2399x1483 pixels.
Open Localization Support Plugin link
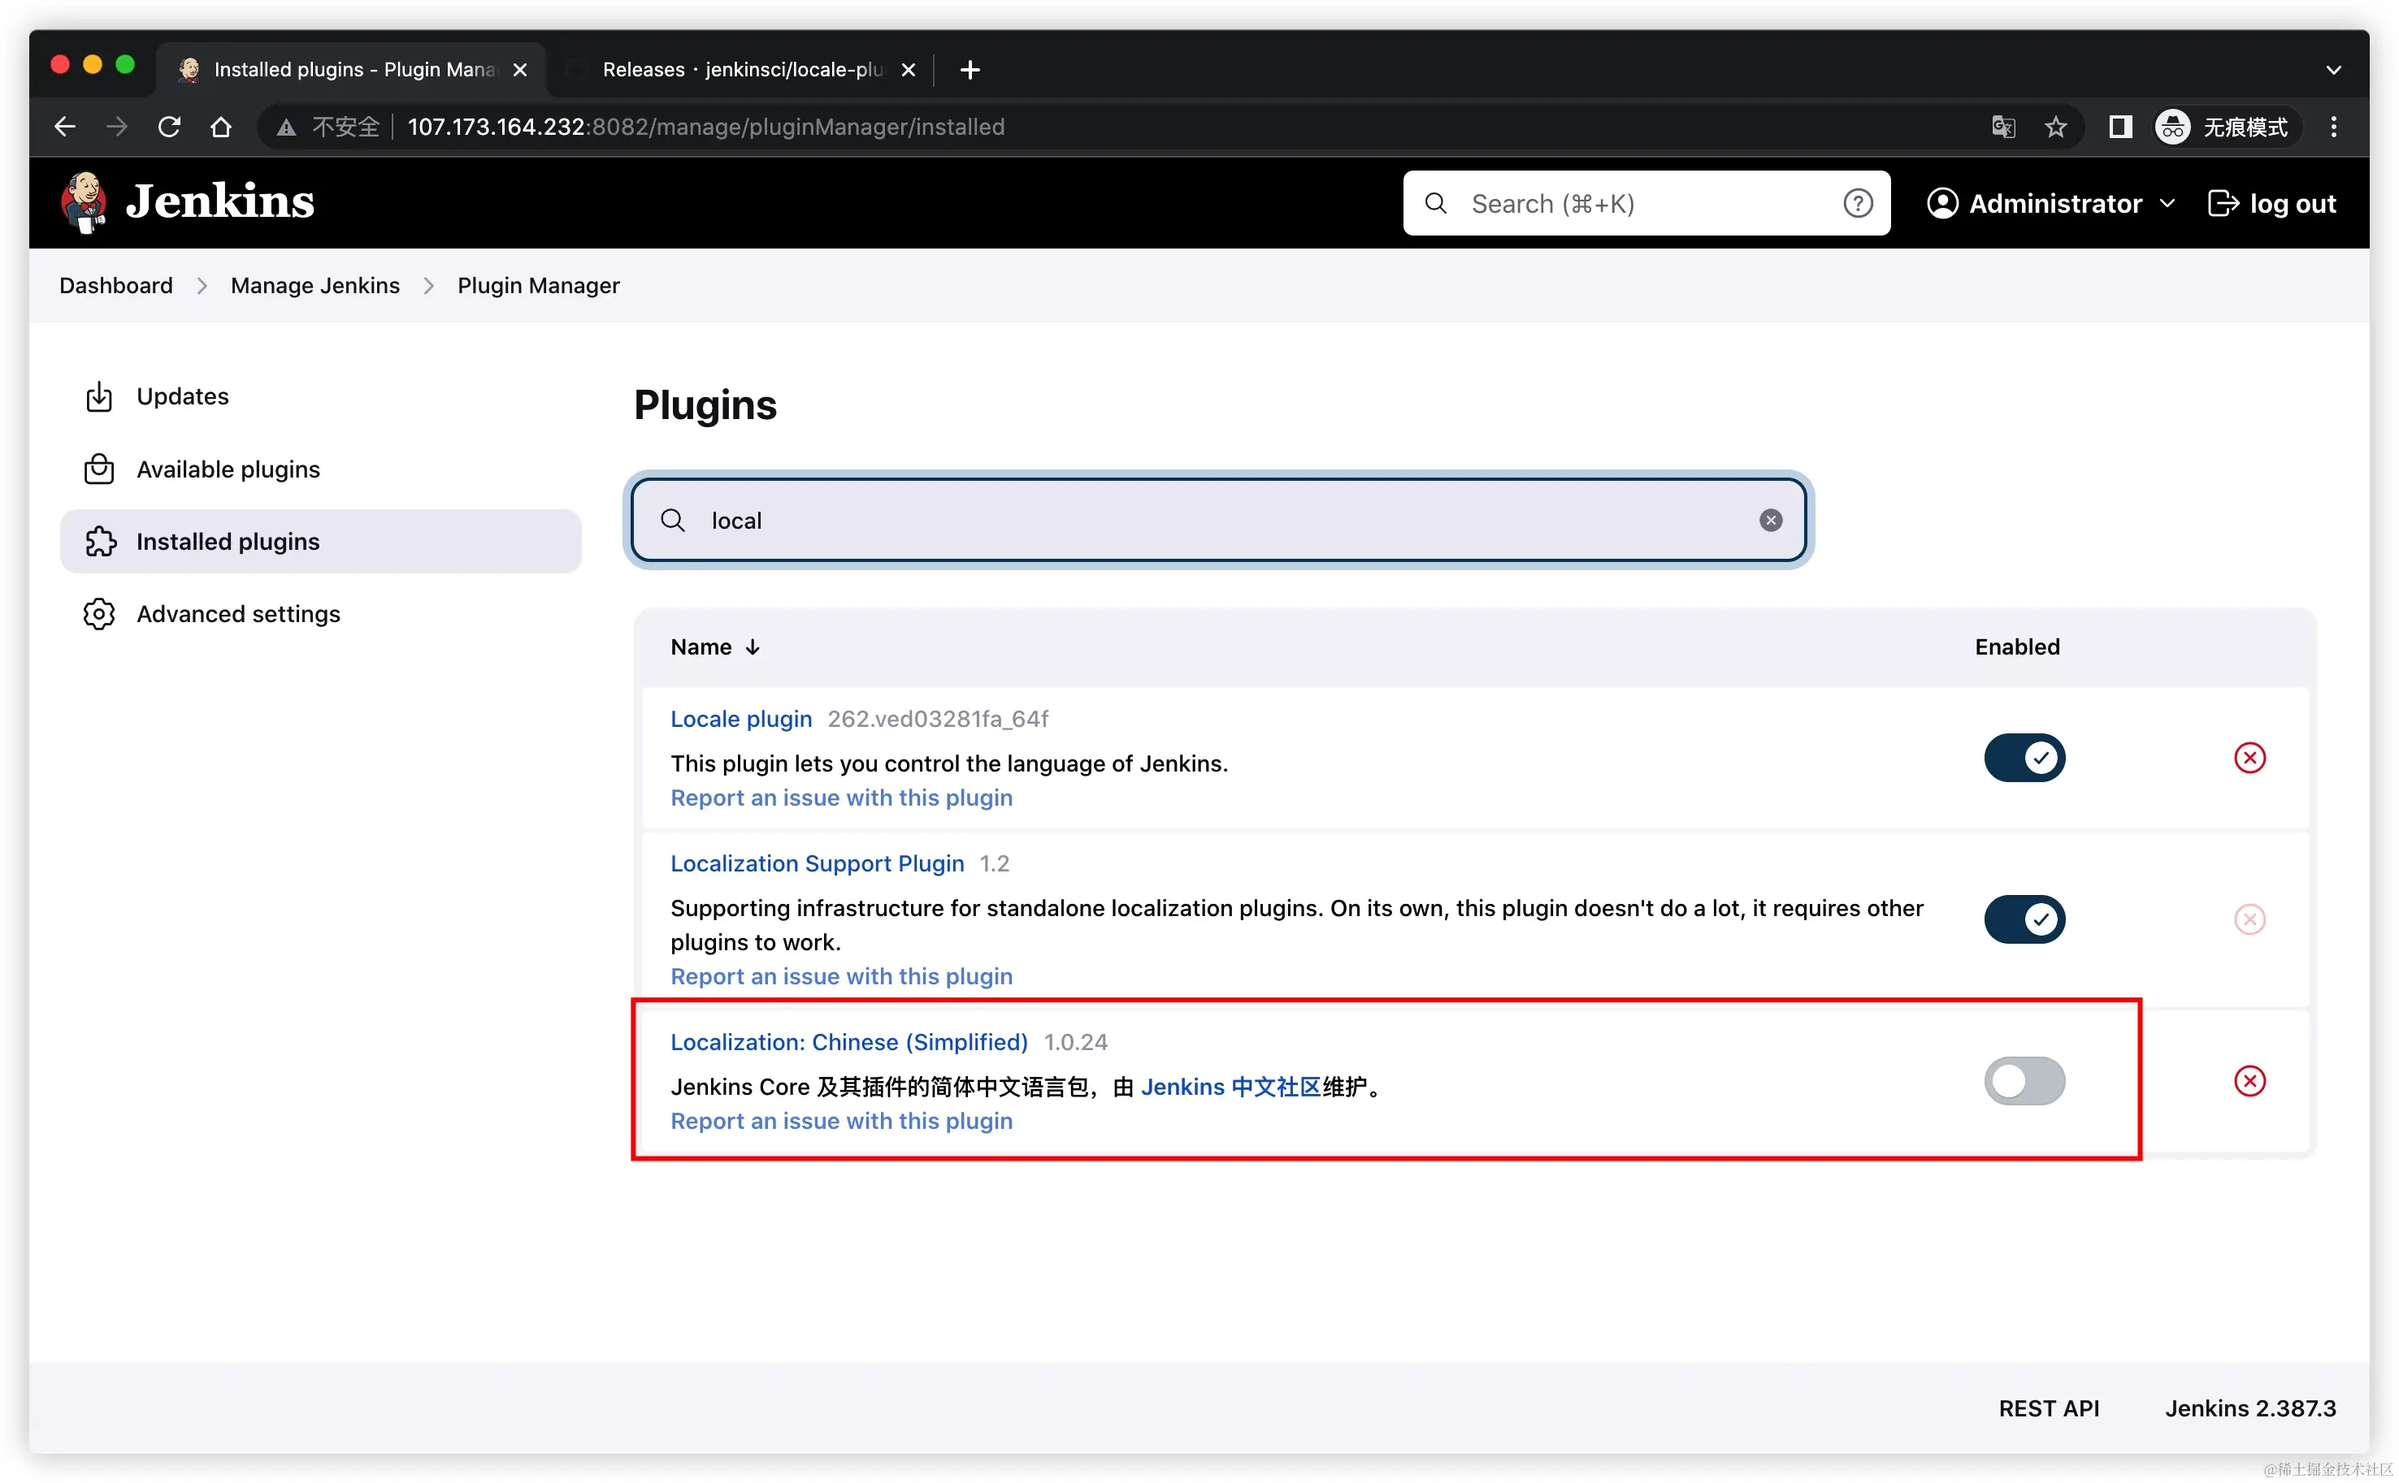coord(817,863)
